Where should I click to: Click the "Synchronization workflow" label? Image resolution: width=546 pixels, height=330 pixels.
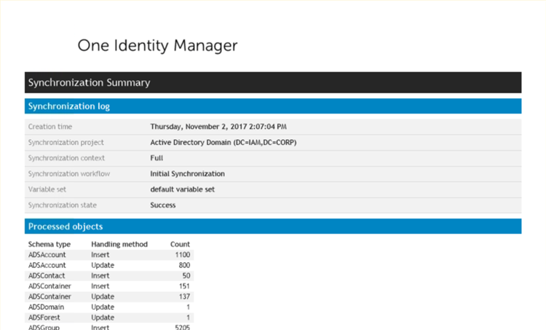[x=69, y=174]
